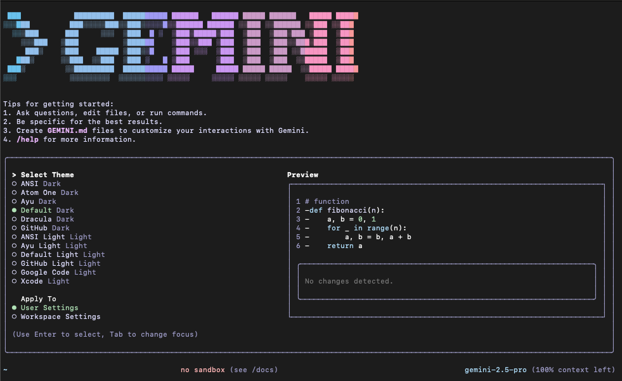Click the /help command in tips
622x381 pixels.
[x=27, y=139]
